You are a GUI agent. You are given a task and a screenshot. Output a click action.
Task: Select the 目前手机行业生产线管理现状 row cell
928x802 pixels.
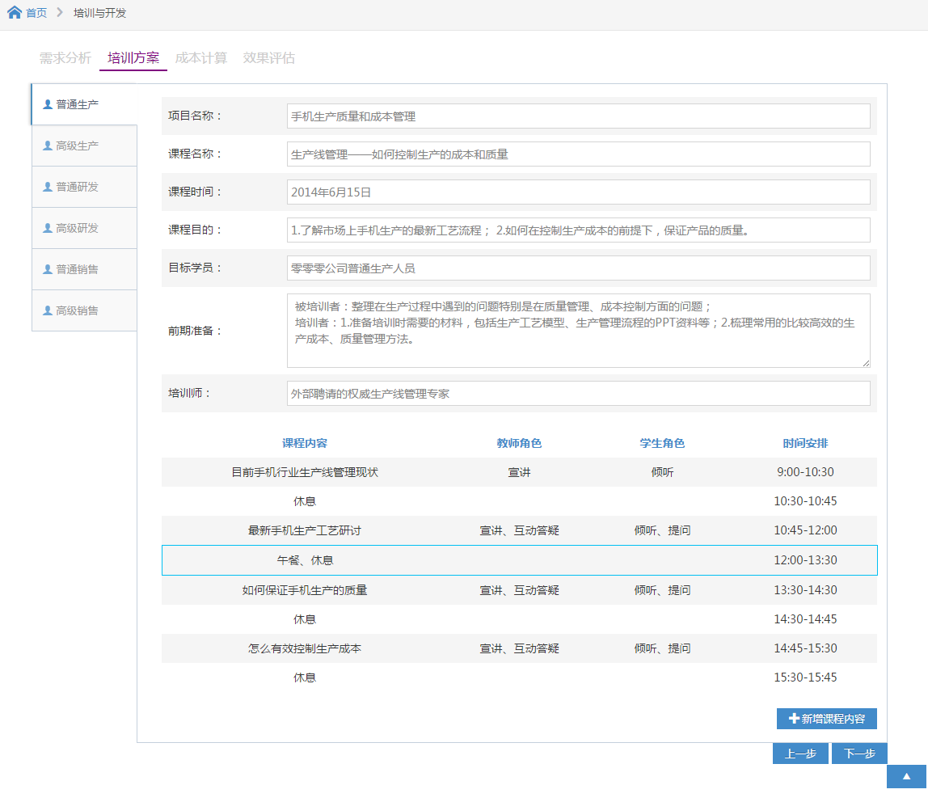coord(305,472)
